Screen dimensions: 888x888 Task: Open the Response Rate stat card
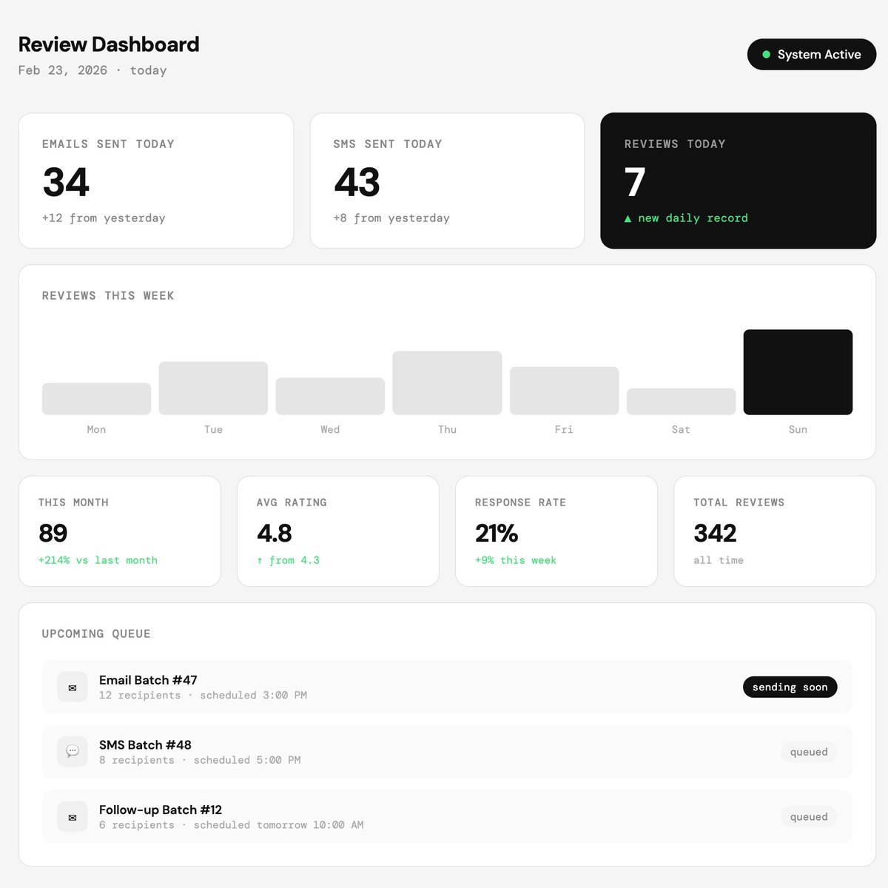556,531
